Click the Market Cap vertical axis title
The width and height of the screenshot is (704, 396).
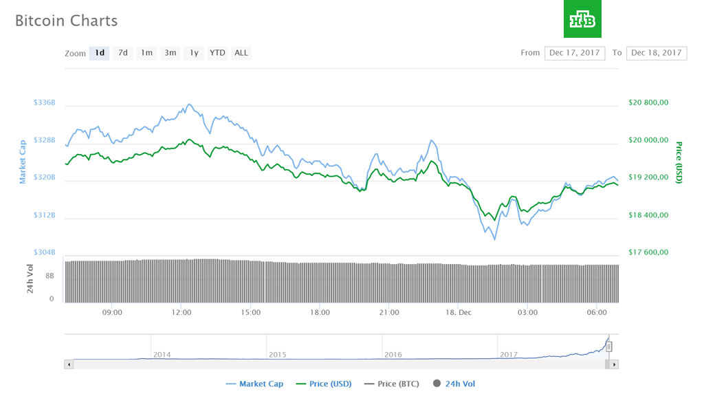[23, 162]
